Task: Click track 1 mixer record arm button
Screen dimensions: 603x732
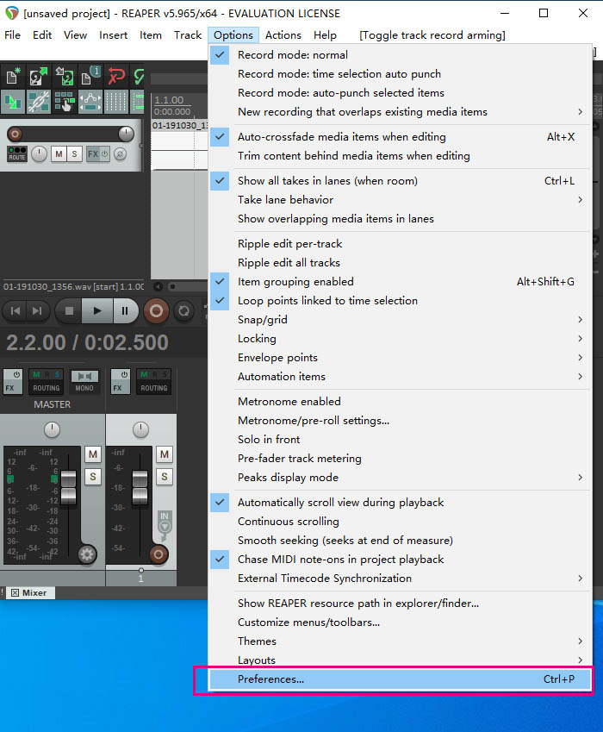Action: 159,554
